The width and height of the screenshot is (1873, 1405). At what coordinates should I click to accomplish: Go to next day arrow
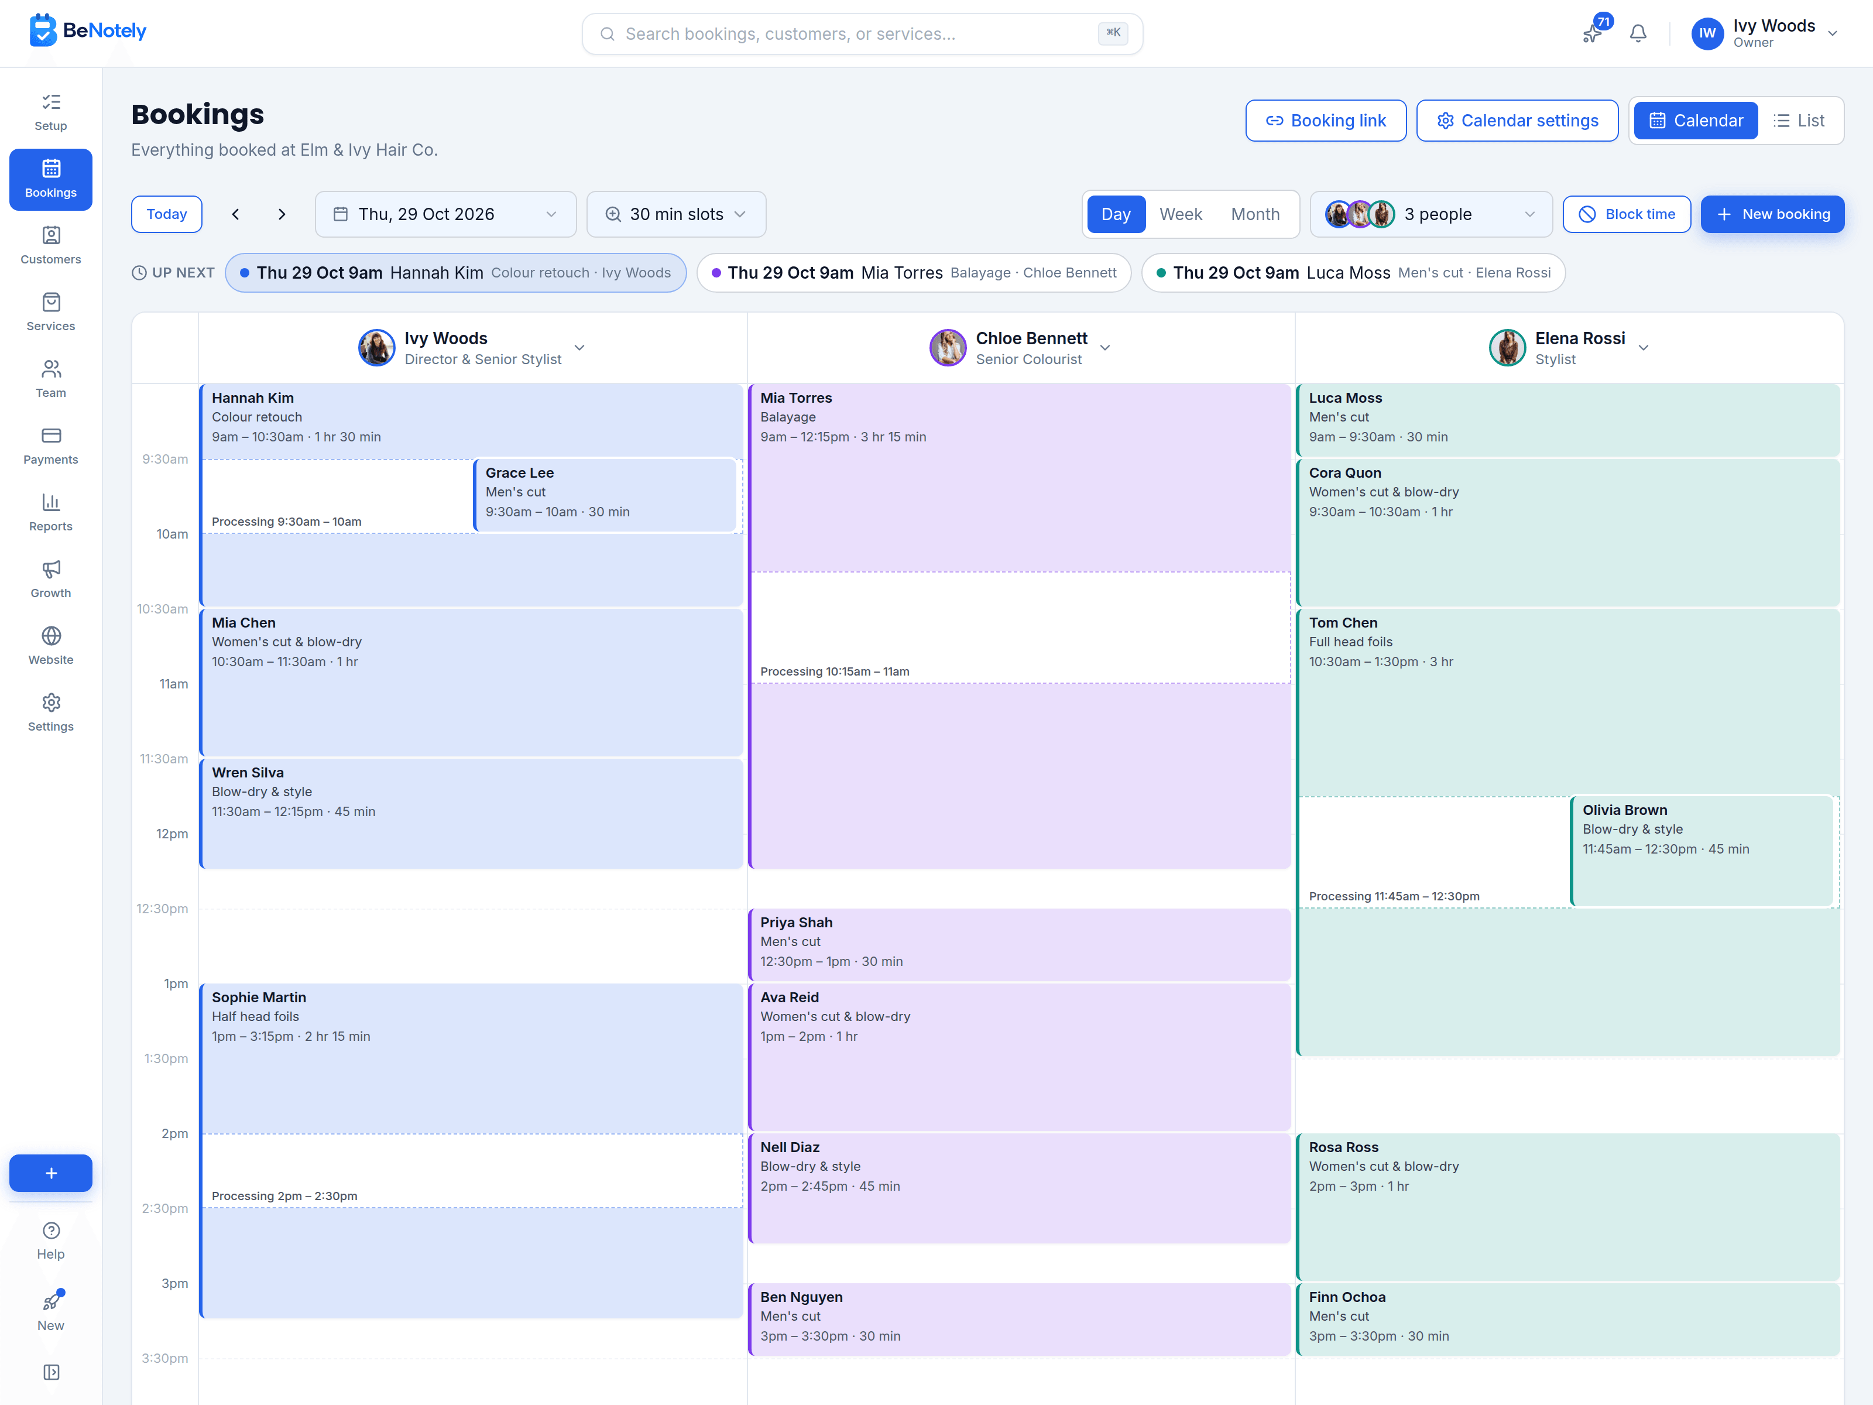point(282,214)
